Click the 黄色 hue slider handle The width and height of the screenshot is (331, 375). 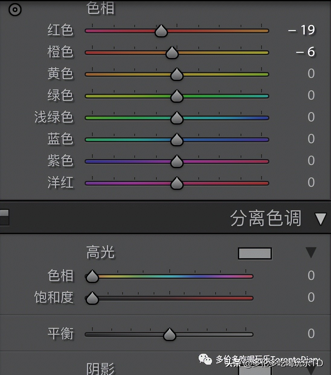tap(177, 75)
